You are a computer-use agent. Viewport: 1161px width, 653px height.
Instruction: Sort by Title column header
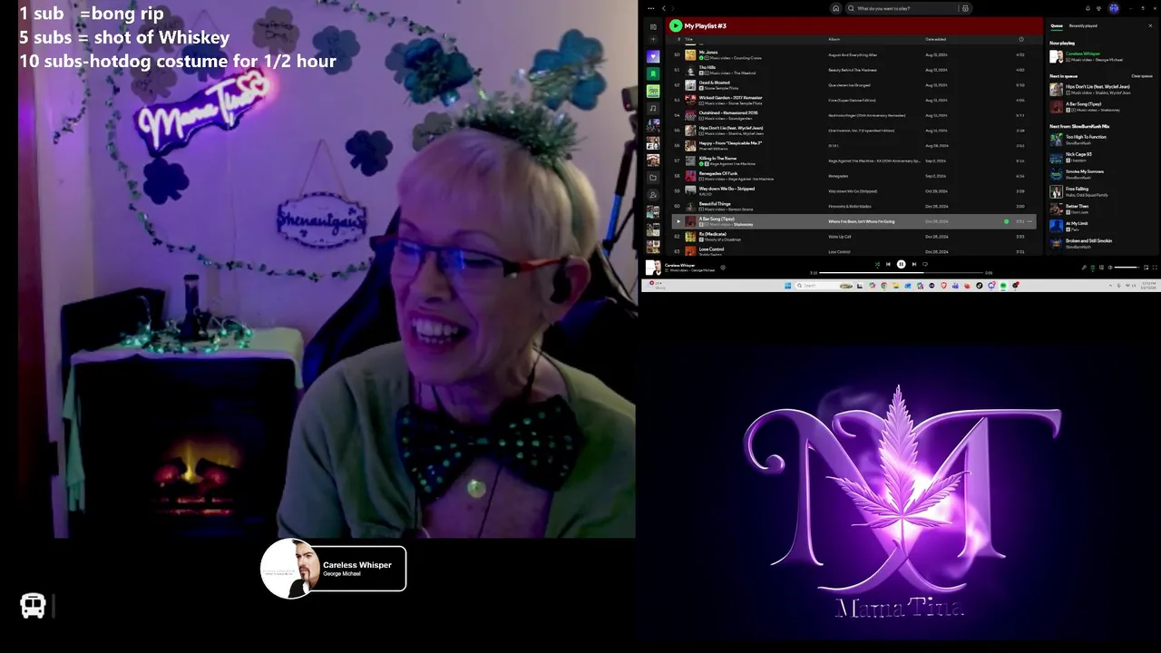[x=689, y=39]
